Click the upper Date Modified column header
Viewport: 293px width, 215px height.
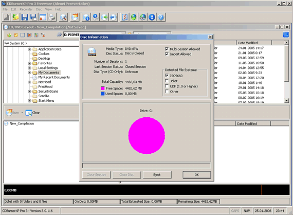tap(254, 43)
